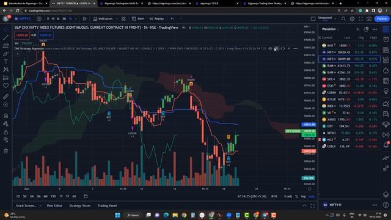Expand the timeframe interval dropdown
This screenshot has height=220, width=391.
pyautogui.click(x=76, y=19)
